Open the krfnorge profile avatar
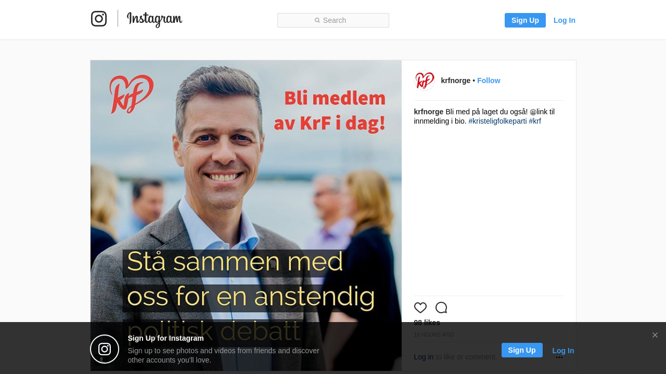The width and height of the screenshot is (666, 374). [x=425, y=81]
